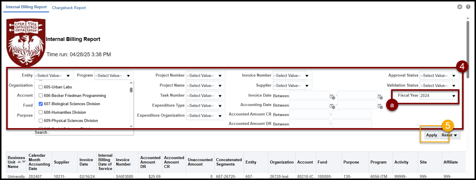Click the first Accounted Amount CR field

pos(309,114)
